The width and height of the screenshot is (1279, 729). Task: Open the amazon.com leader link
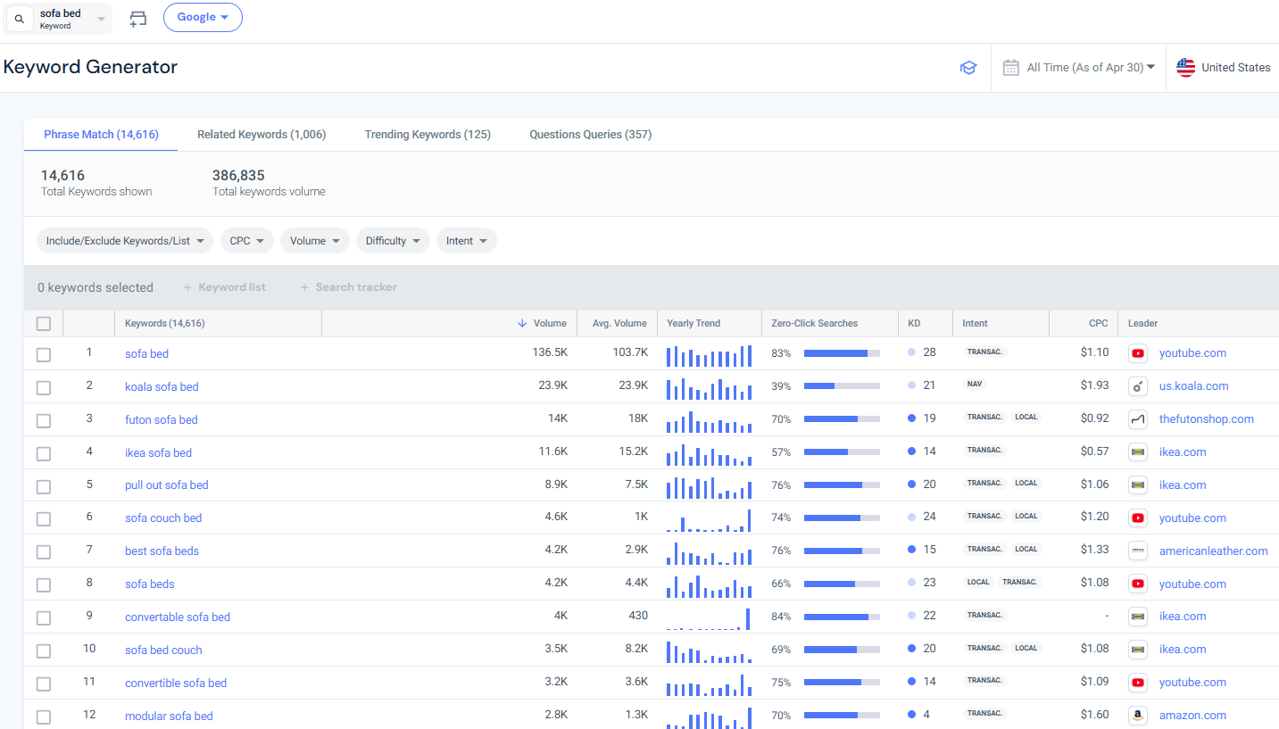pyautogui.click(x=1192, y=716)
